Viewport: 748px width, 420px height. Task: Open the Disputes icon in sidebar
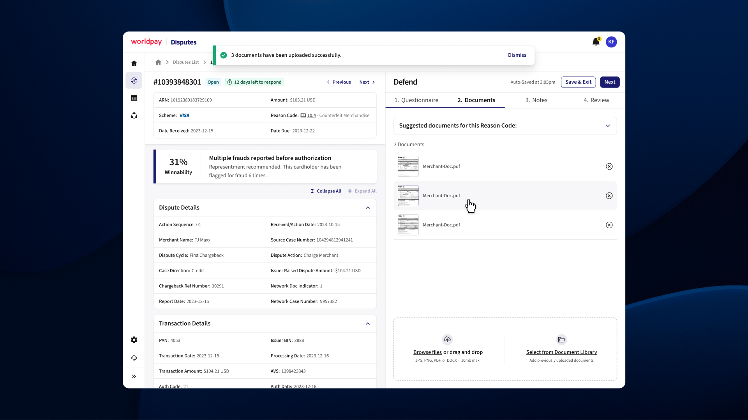(134, 80)
